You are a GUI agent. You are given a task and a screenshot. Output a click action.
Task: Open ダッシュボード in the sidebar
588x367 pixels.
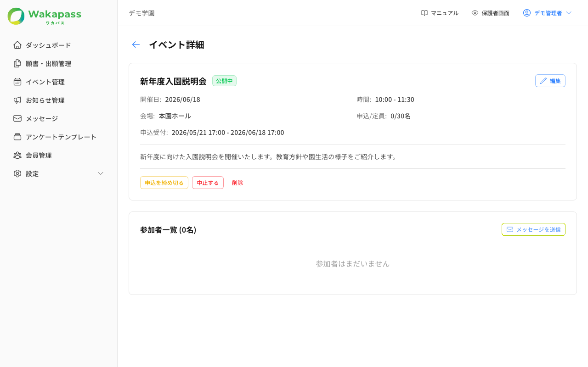59,45
